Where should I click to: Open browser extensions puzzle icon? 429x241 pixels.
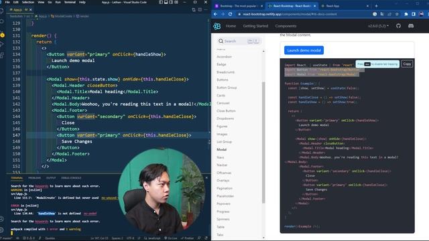click(x=406, y=14)
